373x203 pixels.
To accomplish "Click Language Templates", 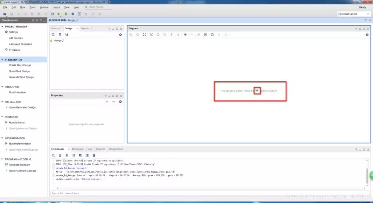I will pyautogui.click(x=21, y=44).
